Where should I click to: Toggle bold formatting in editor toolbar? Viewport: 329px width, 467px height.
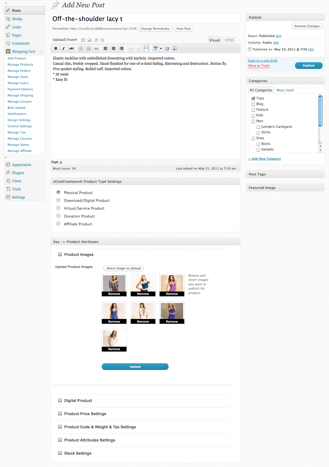56,48
